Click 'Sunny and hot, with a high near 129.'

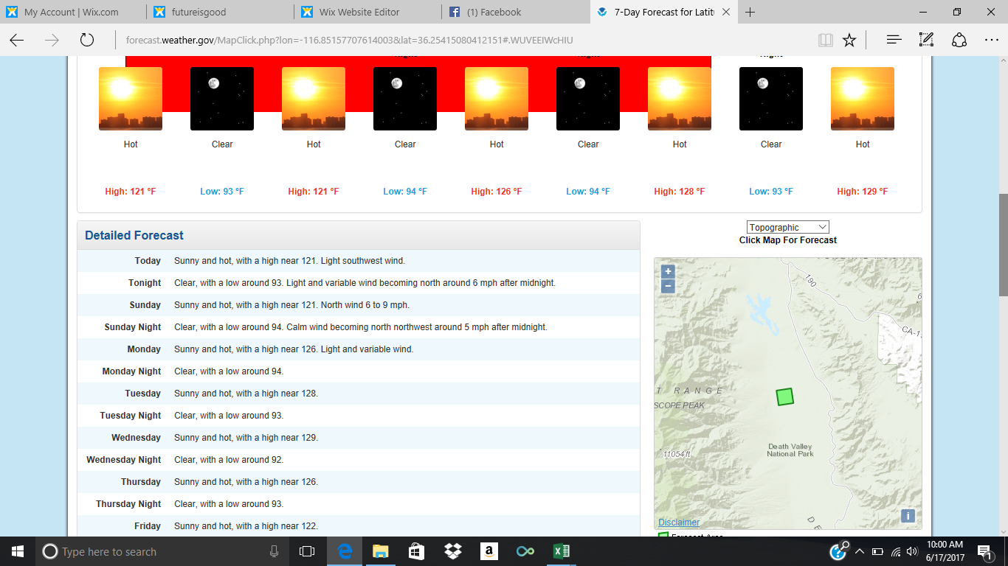point(246,438)
